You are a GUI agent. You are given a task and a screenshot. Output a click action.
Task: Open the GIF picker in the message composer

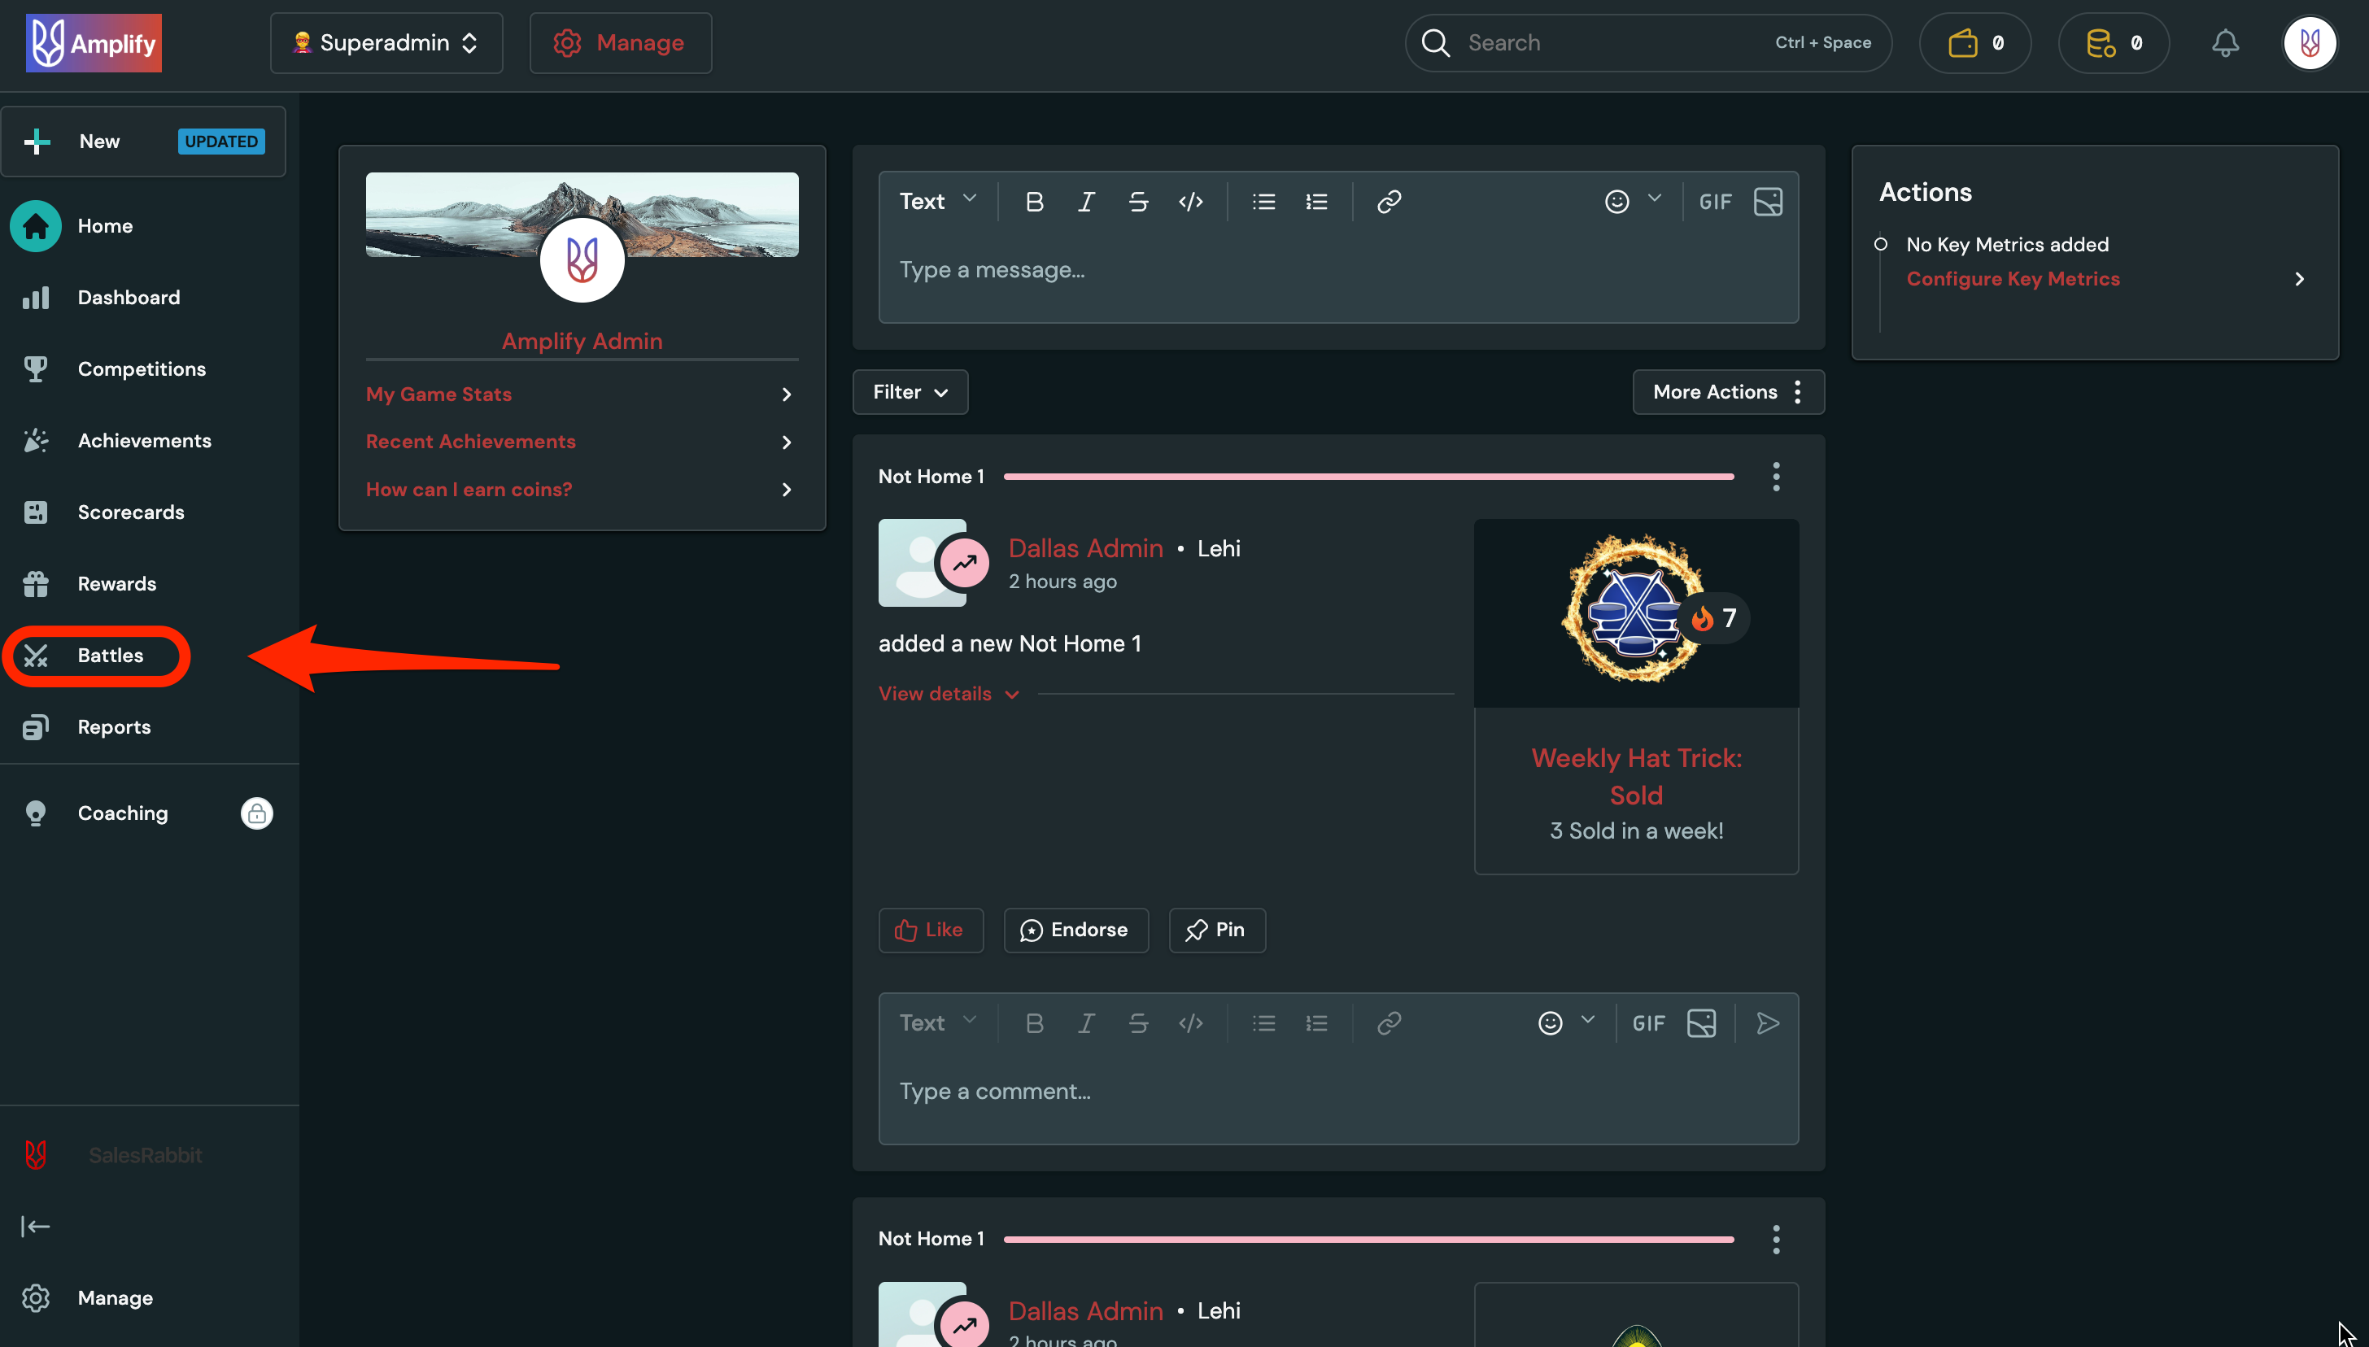1716,201
